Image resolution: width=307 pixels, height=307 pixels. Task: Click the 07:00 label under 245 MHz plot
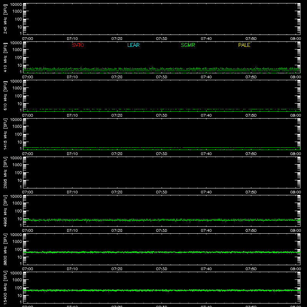point(28,39)
